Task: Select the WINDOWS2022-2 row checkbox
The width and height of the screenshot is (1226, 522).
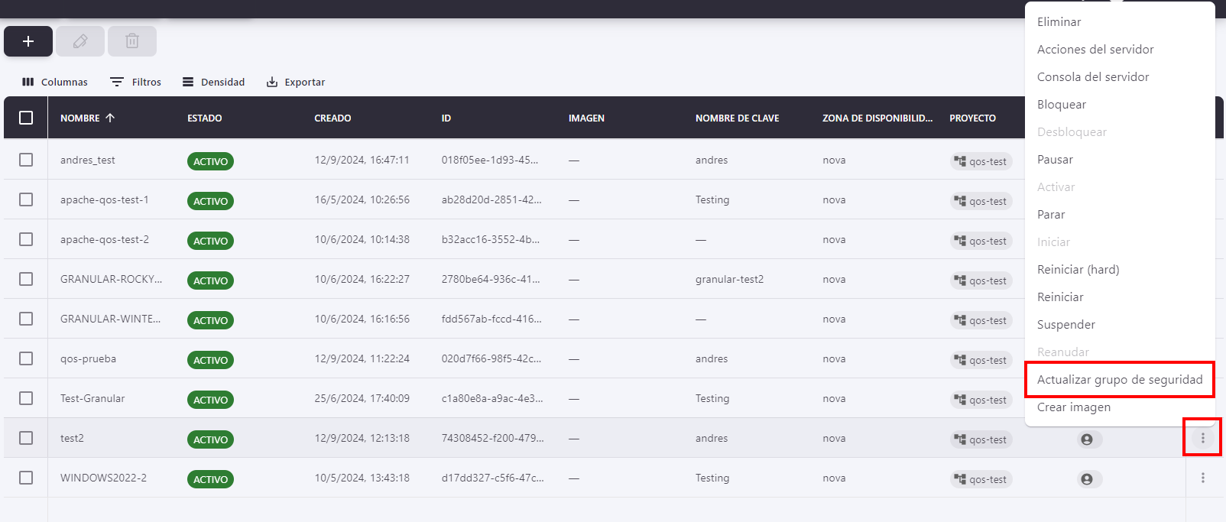Action: 26,478
